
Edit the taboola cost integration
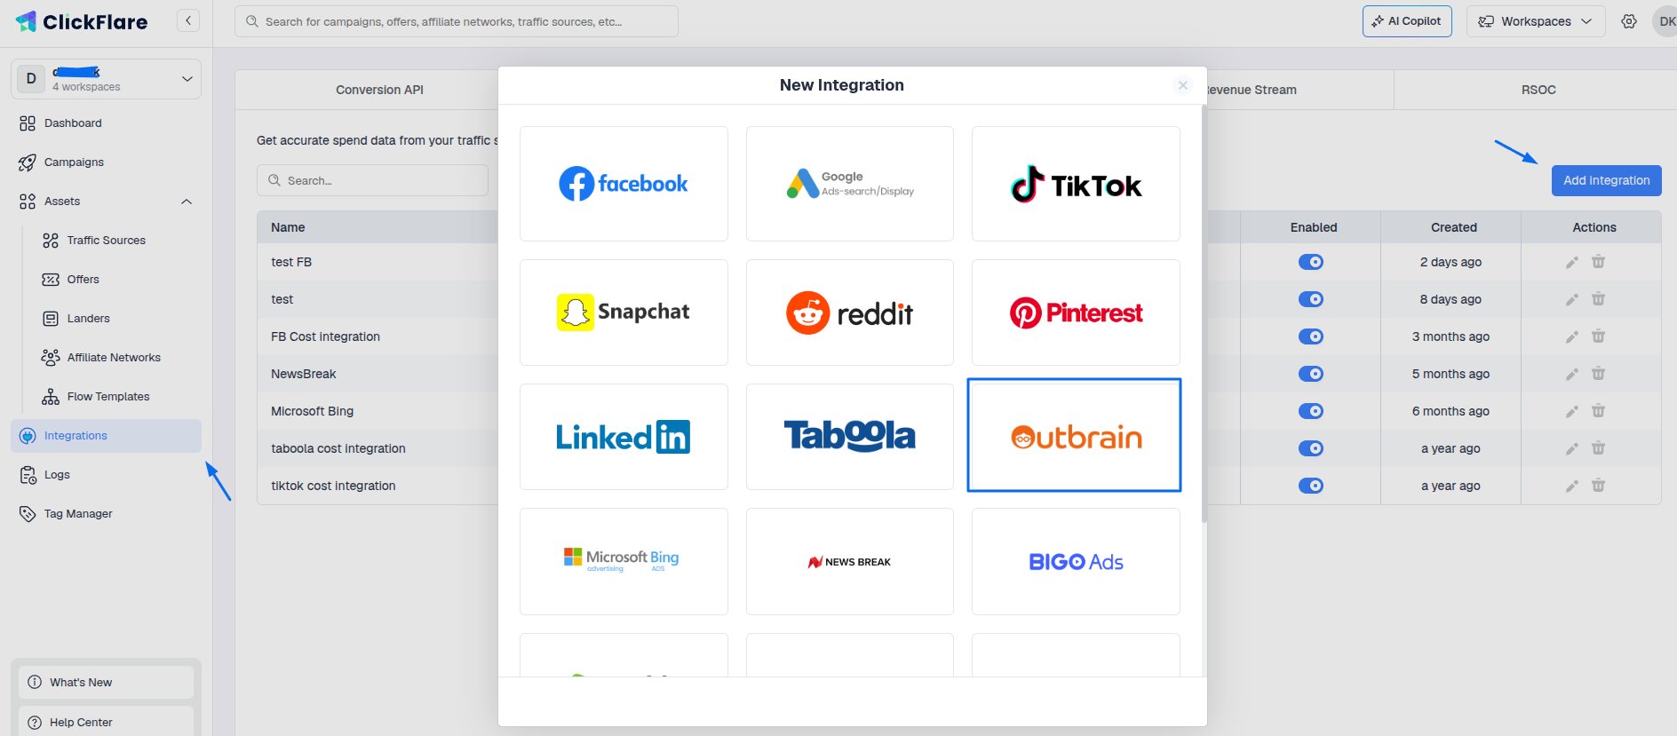(1572, 448)
